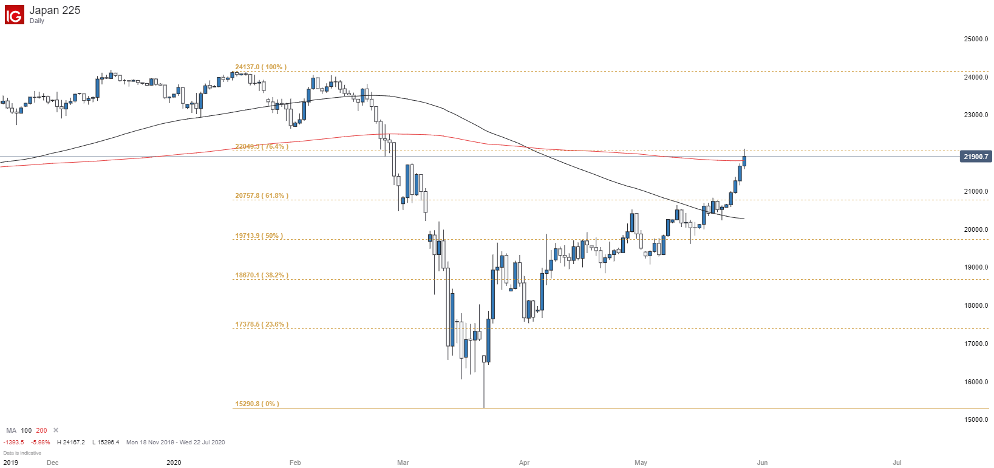Image resolution: width=994 pixels, height=468 pixels.
Task: Remove the MA indicator with the X icon
Action: pyautogui.click(x=56, y=430)
